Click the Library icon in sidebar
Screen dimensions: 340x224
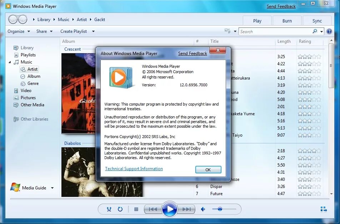pyautogui.click(x=16, y=48)
